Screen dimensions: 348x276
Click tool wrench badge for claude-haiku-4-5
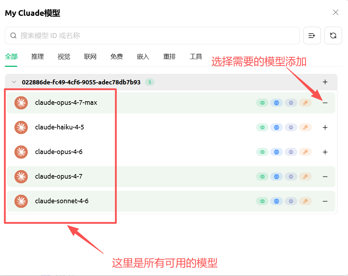click(x=305, y=128)
